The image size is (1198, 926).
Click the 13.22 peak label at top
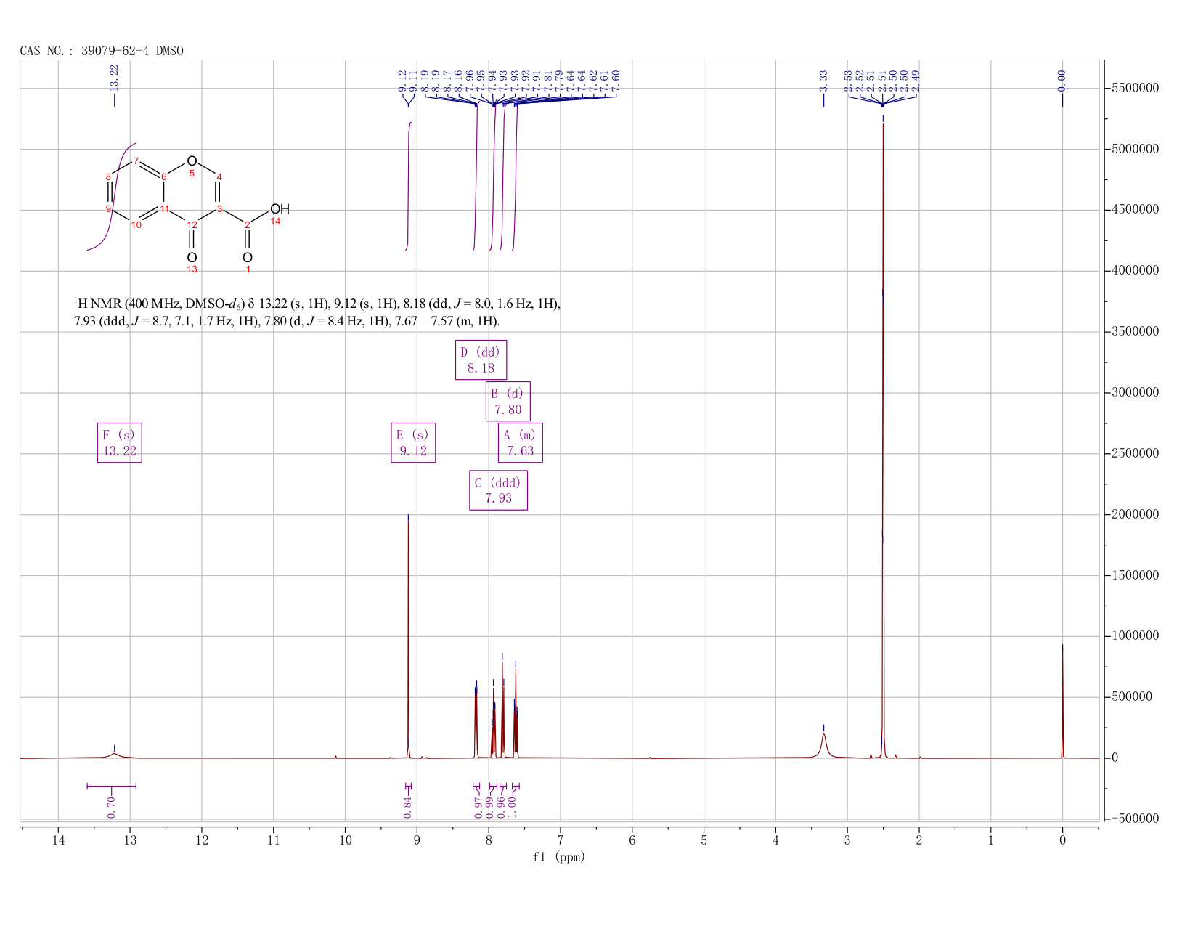click(x=114, y=77)
